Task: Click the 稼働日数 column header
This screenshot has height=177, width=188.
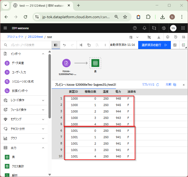Action: click(x=91, y=92)
